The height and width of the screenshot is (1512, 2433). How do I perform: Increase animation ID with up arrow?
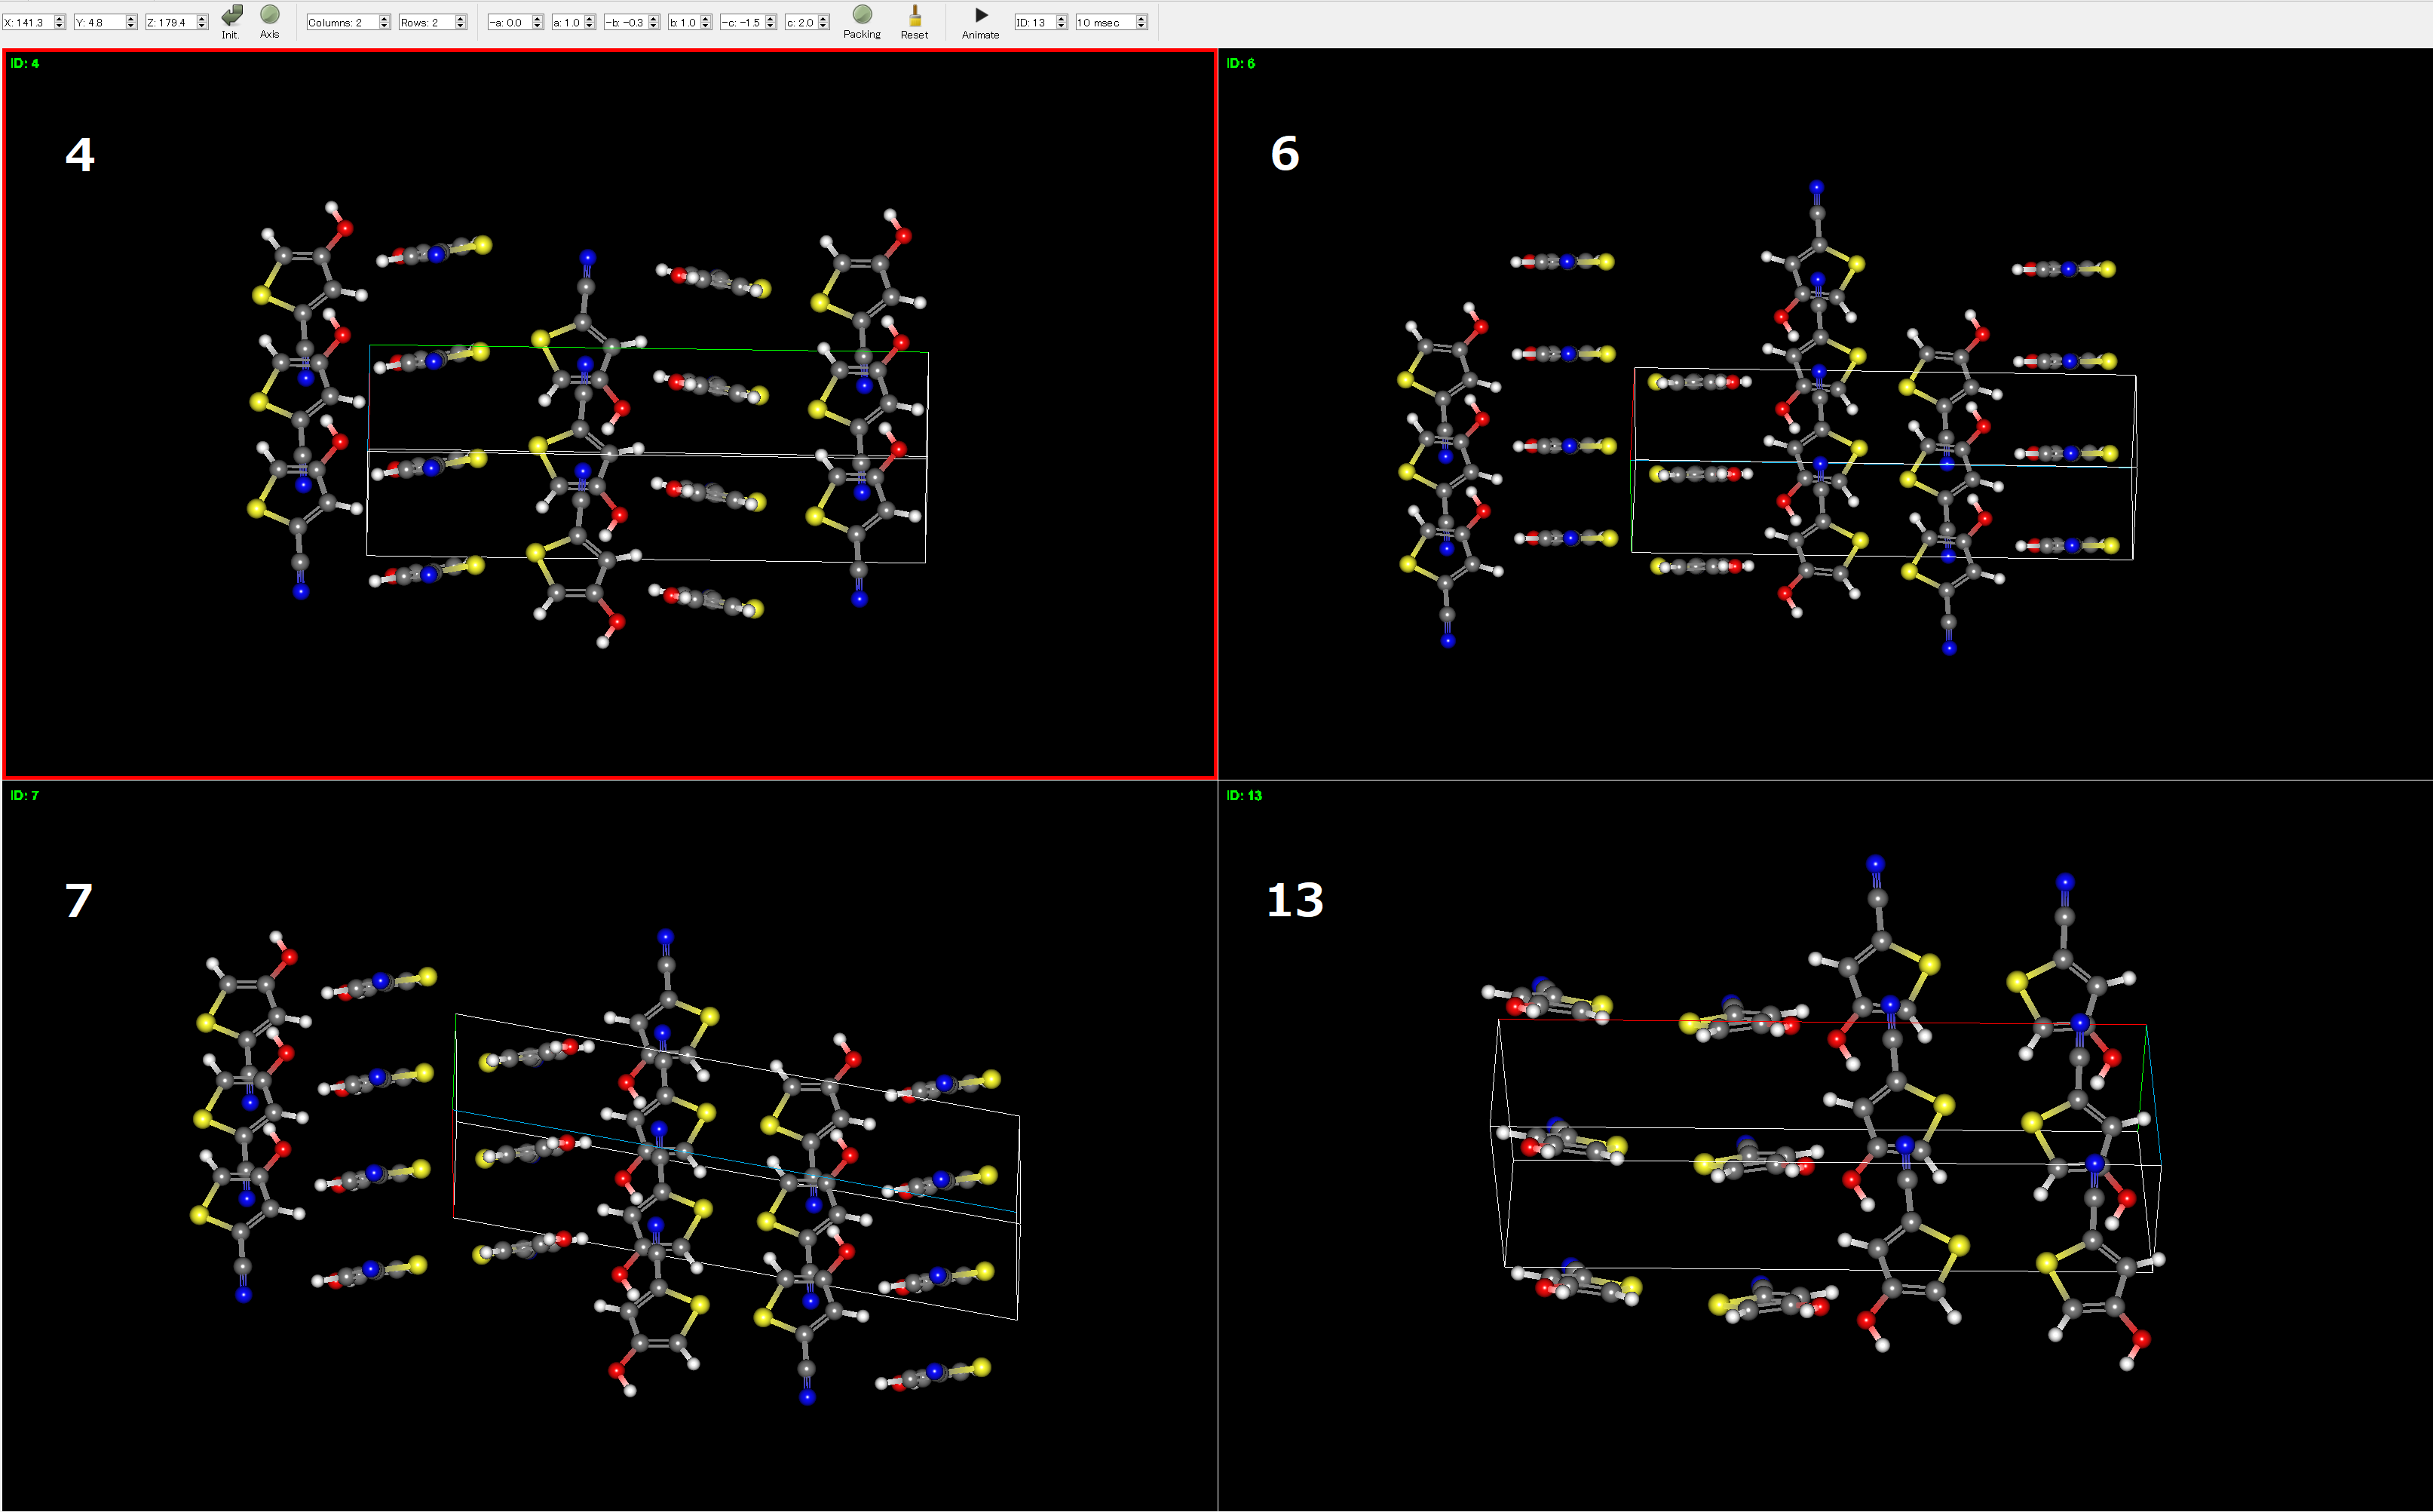click(x=1062, y=19)
